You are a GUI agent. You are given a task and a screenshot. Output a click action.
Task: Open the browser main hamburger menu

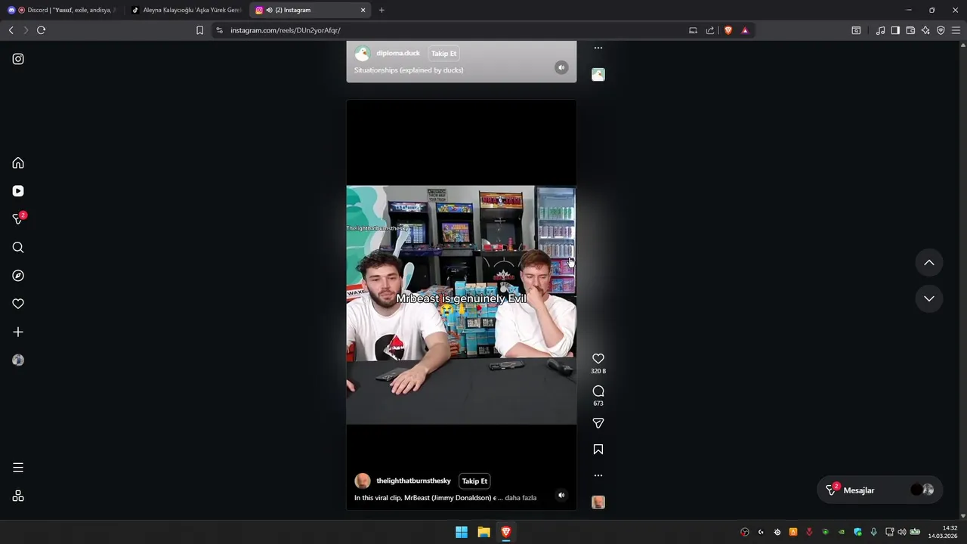pos(956,30)
